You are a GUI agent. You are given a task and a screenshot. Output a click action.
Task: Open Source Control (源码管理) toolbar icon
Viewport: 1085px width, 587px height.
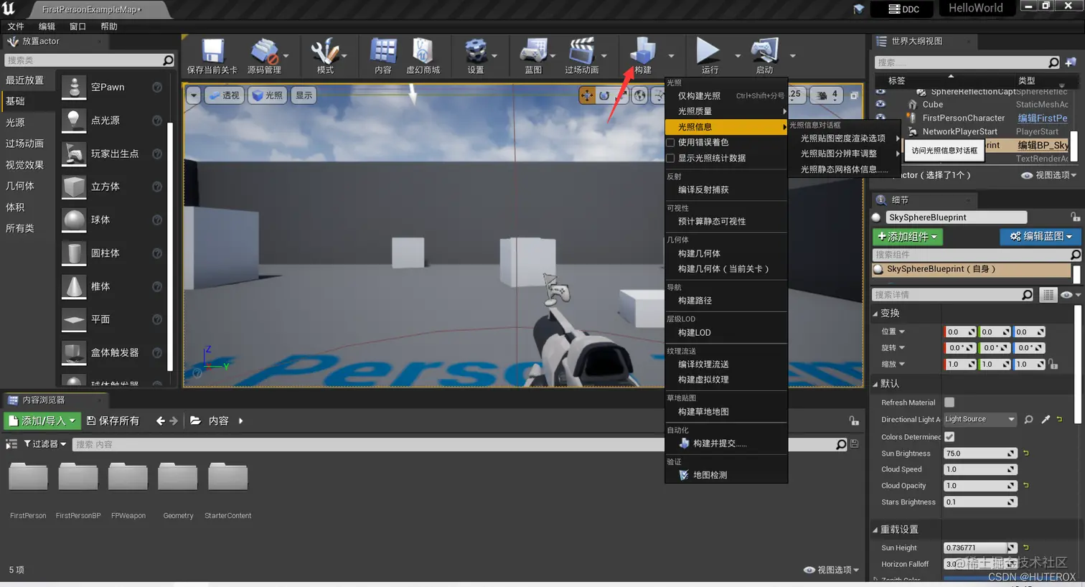[x=263, y=51]
